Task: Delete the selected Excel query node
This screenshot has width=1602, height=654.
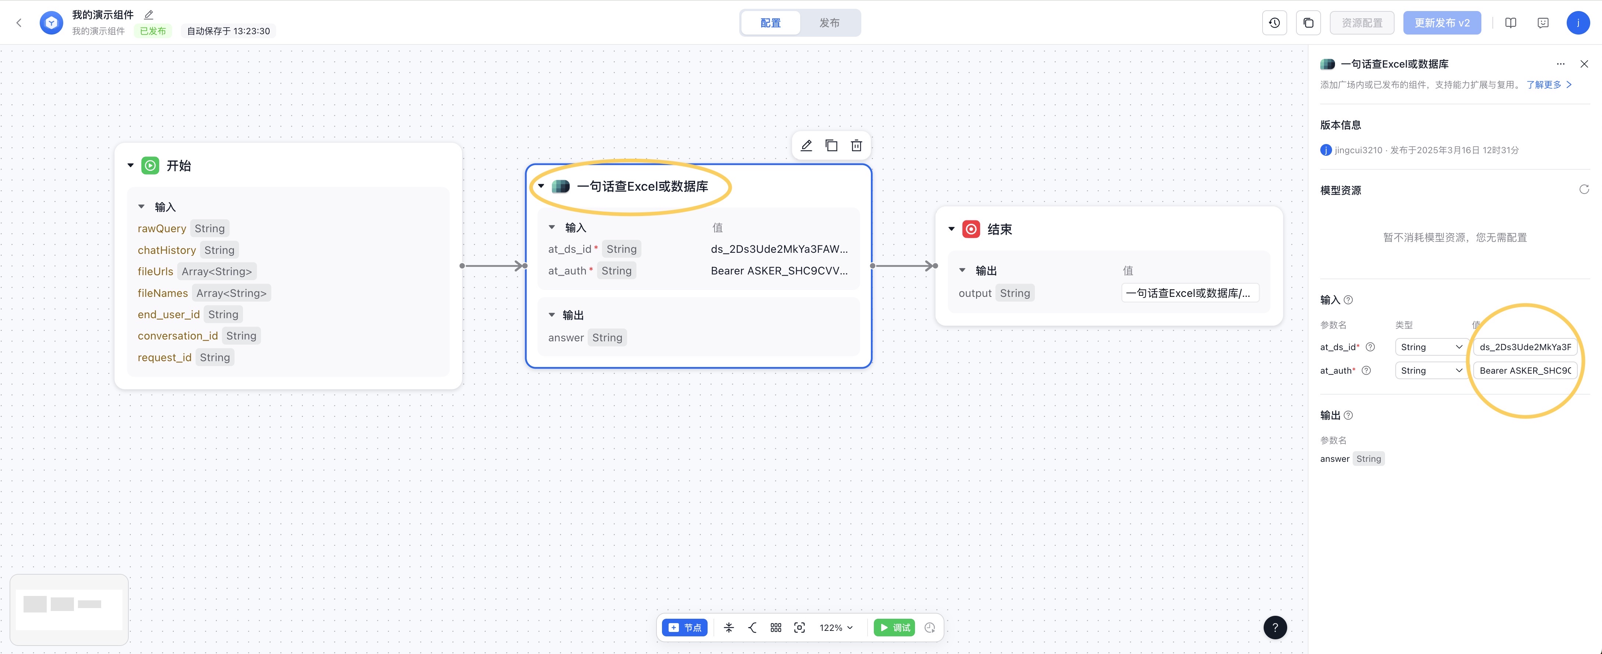Action: coord(856,145)
